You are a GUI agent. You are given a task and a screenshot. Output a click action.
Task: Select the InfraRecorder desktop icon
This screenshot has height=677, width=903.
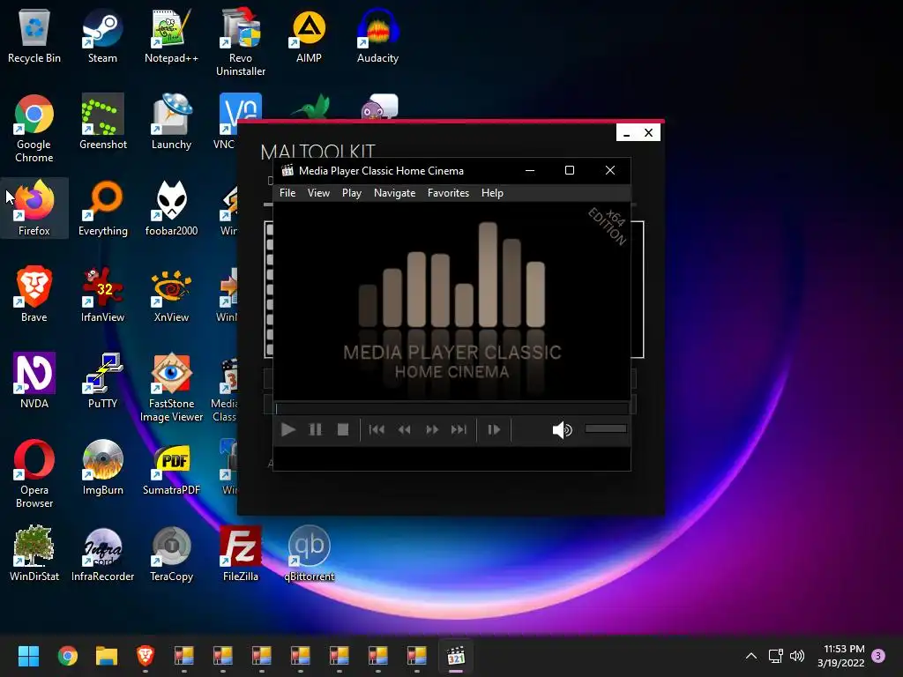102,554
